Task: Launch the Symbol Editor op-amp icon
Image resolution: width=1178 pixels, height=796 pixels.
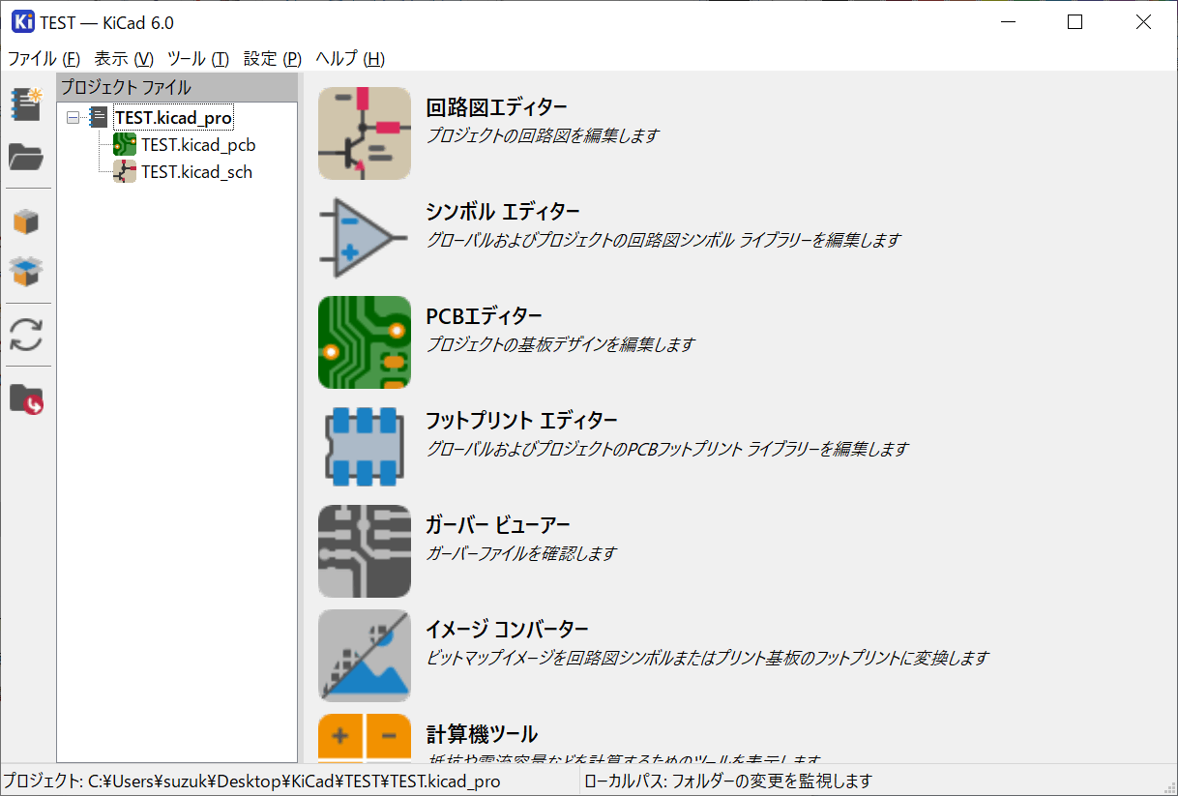Action: pyautogui.click(x=365, y=238)
